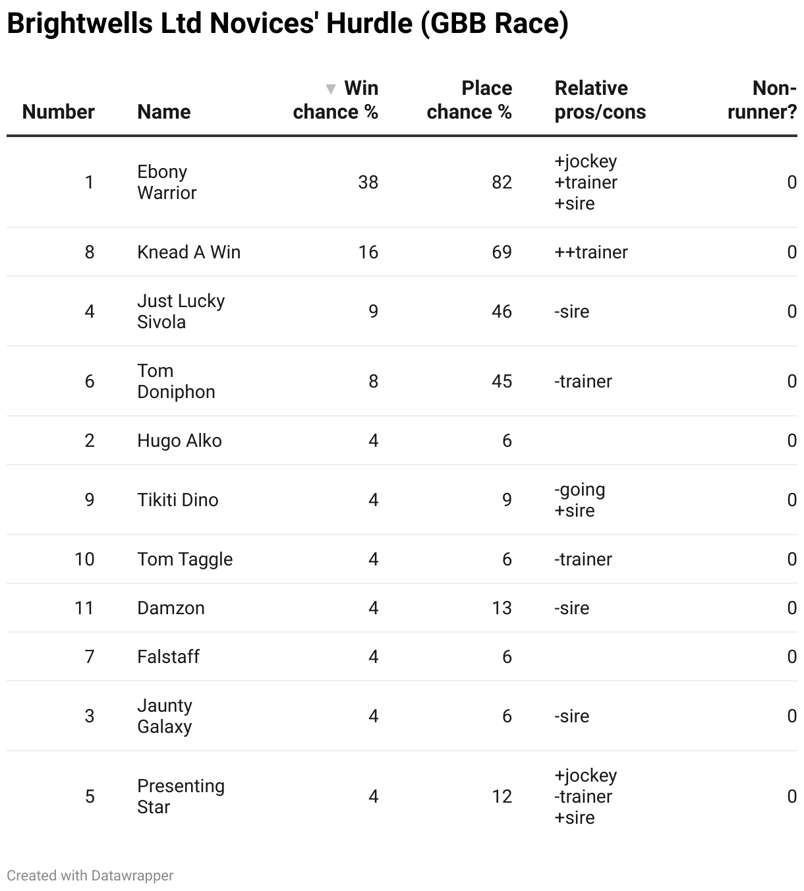Open the Created with Datawrapper link
The height and width of the screenshot is (891, 804).
(90, 876)
